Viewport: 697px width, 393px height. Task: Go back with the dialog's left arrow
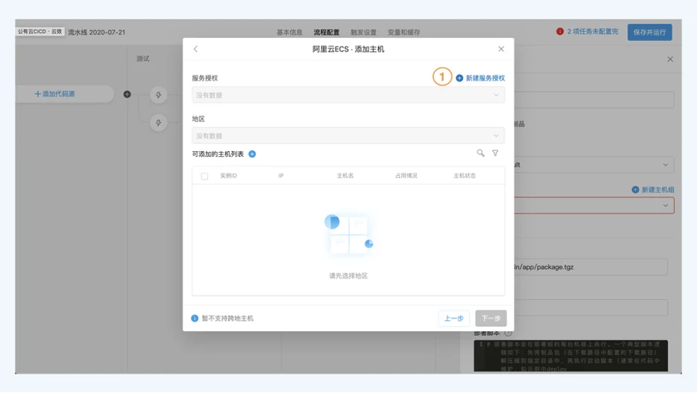coord(196,49)
